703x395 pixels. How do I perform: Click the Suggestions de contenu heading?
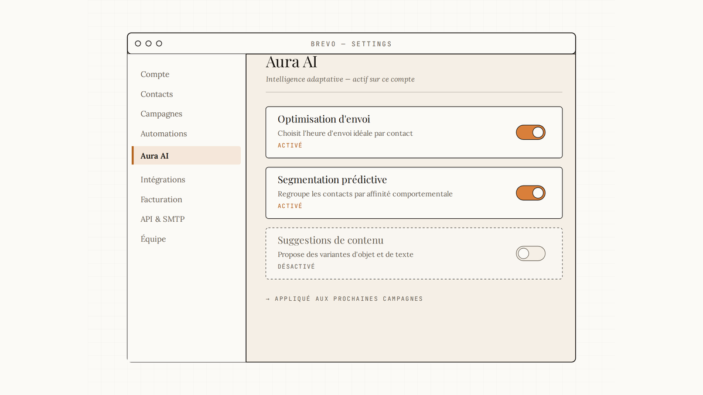(x=330, y=241)
